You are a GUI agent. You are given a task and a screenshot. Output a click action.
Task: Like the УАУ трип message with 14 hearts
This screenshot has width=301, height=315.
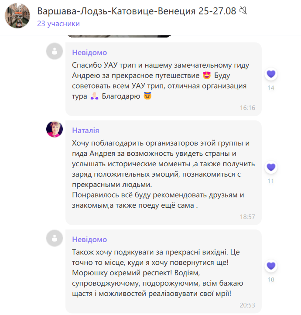coord(271,74)
